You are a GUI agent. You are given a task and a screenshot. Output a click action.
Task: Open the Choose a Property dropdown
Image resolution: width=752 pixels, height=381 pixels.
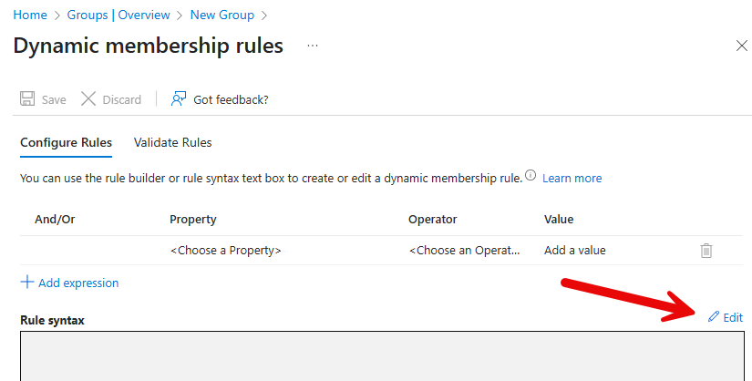(225, 251)
